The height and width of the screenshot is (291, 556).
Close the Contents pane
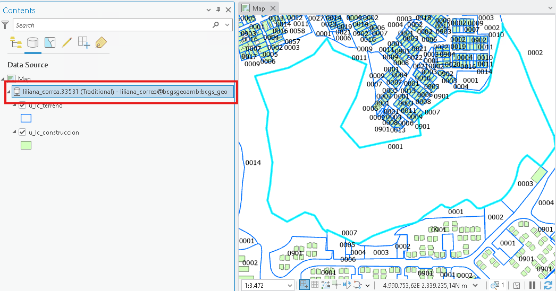click(229, 10)
